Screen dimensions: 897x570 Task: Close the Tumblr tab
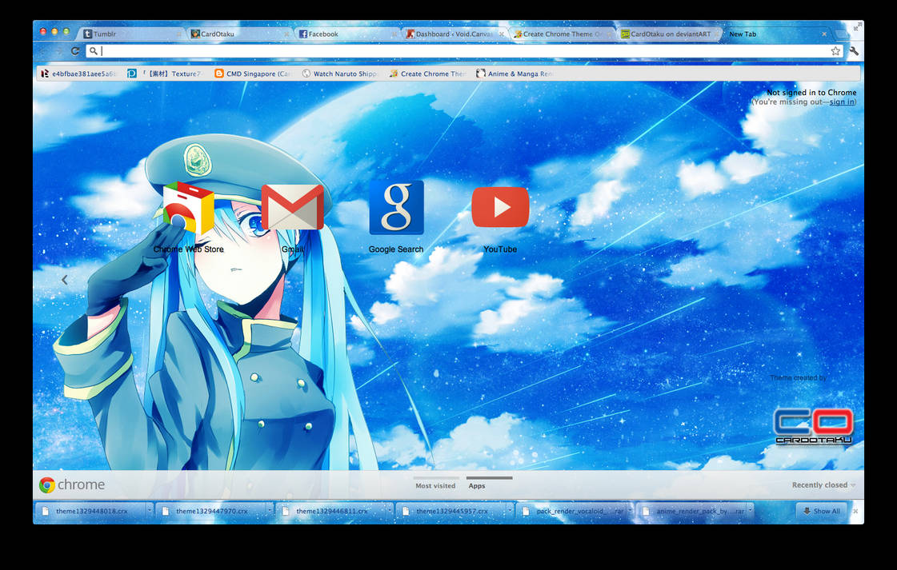coord(178,34)
